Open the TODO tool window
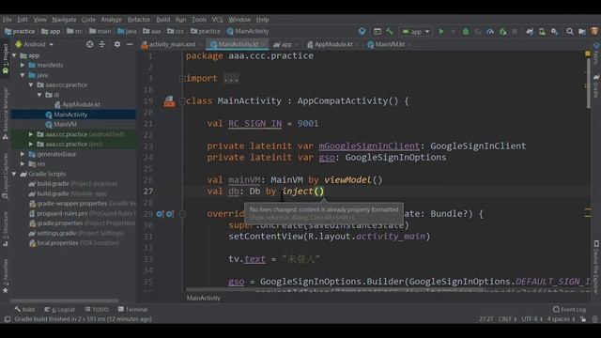Screen dimensions: 601x338 (97, 309)
